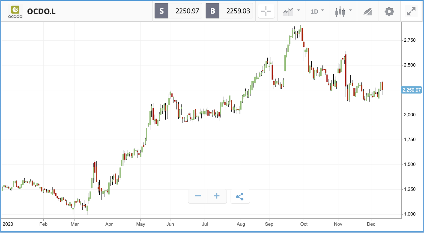Open the compare chart icon

(x=288, y=11)
